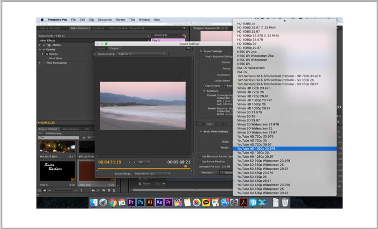Select YouTube HD 1080p 23.976 preset
The height and width of the screenshot is (229, 378).
285,148
